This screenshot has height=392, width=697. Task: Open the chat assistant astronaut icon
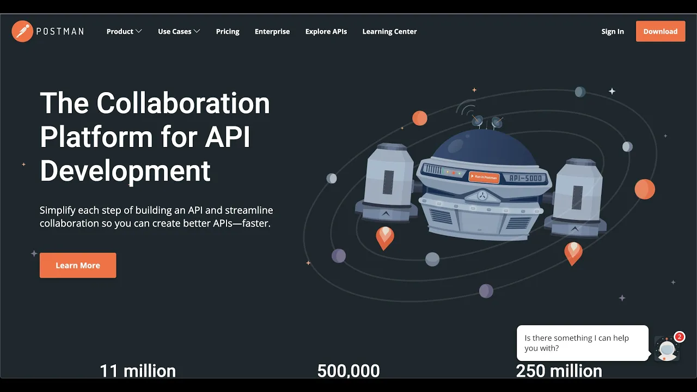[x=667, y=349]
